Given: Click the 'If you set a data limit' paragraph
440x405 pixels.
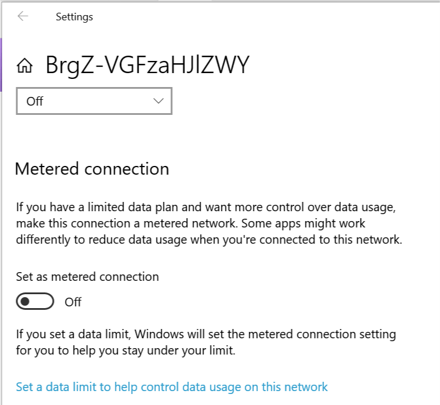Looking at the screenshot, I should point(206,342).
